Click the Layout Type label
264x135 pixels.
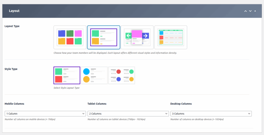pos(12,26)
